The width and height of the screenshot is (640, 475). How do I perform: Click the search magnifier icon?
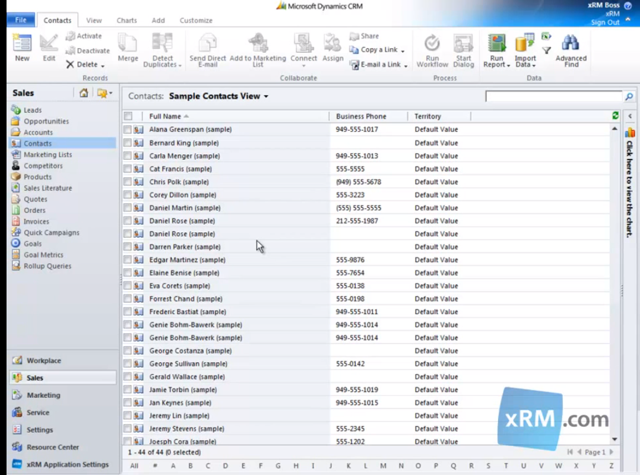[629, 96]
